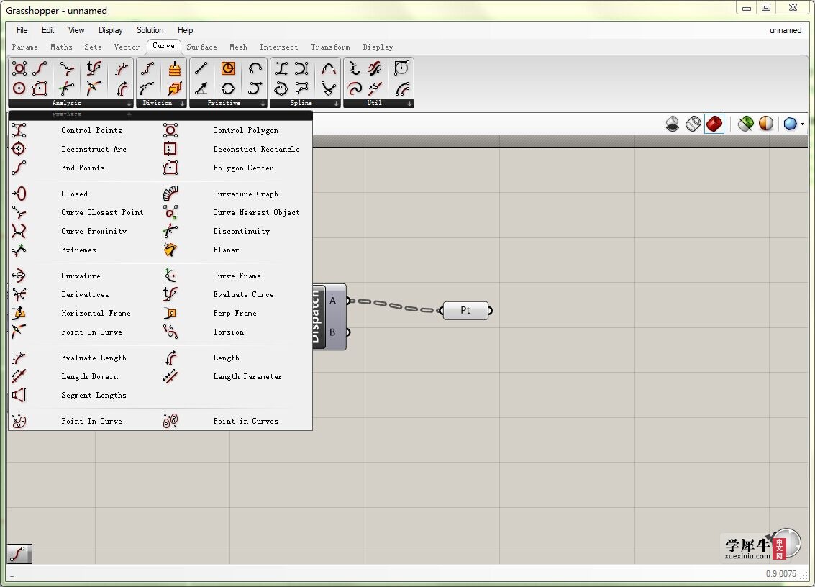This screenshot has width=815, height=587.
Task: Expand the Division panel dropdown
Action: click(182, 104)
